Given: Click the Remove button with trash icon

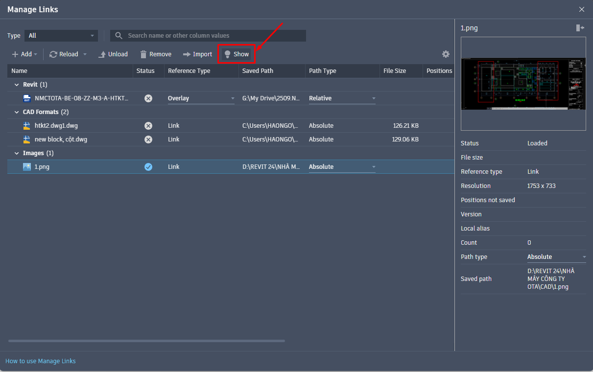Looking at the screenshot, I should (x=156, y=54).
